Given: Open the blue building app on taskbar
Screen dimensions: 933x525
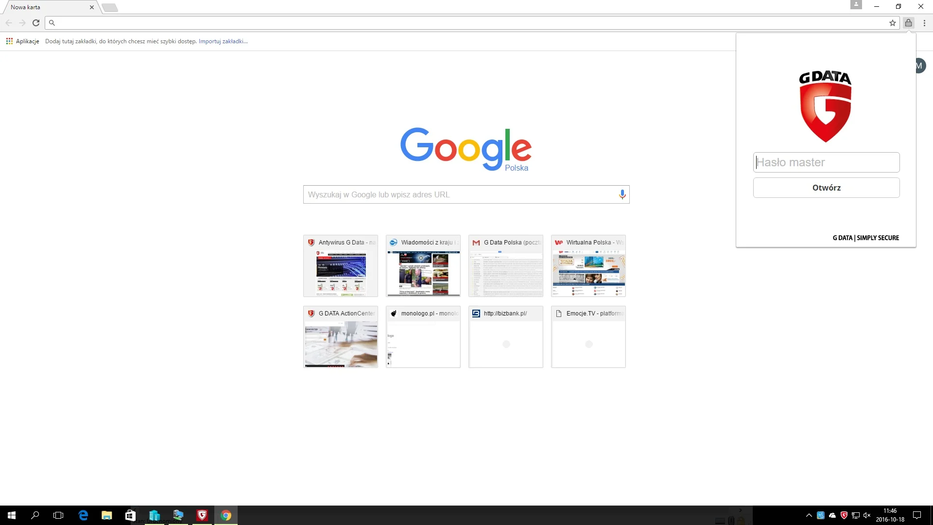Looking at the screenshot, I should pyautogui.click(x=155, y=515).
